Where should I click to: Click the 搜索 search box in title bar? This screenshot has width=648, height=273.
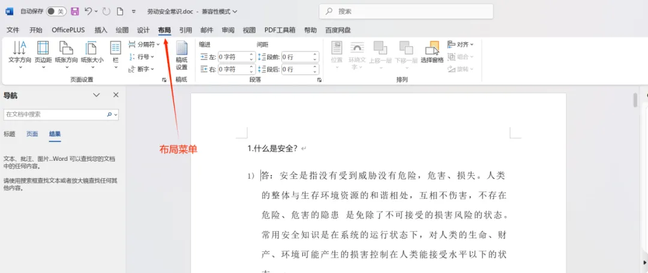pos(406,11)
